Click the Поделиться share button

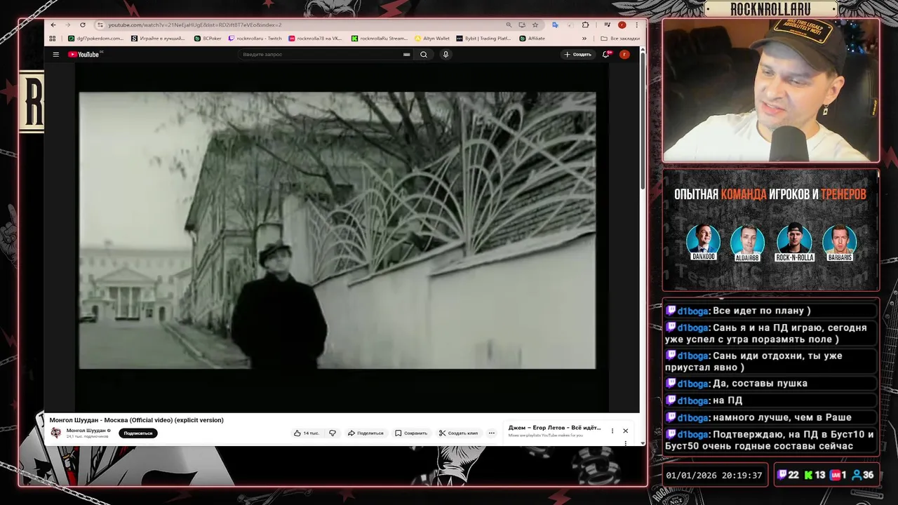point(366,433)
